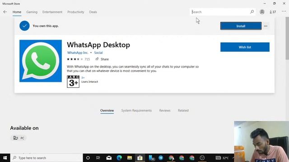Viewport: 289px width, 162px height.
Task: Launch Microsoft Edge from taskbar
Action: pyautogui.click(x=119, y=158)
